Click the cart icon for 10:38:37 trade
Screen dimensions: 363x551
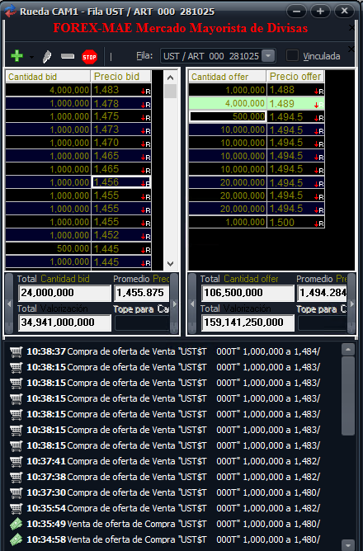click(16, 351)
